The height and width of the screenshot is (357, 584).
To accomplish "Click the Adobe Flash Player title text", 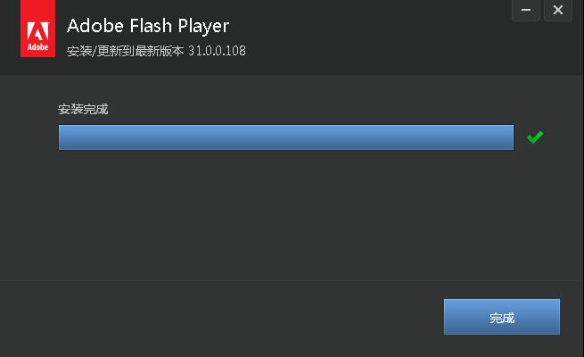I will (148, 25).
